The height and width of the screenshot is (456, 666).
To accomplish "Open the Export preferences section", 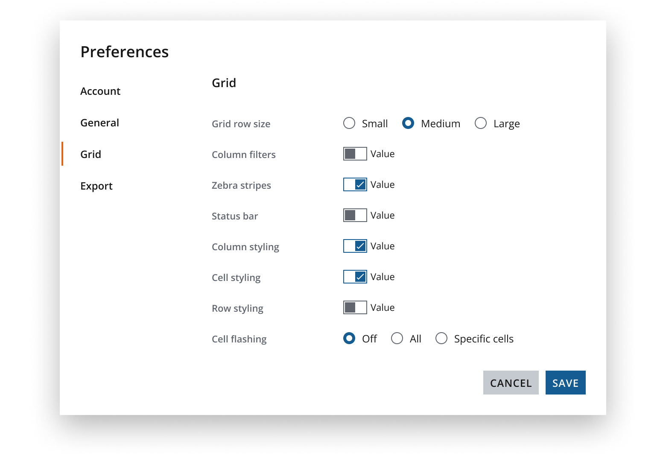I will pos(96,186).
